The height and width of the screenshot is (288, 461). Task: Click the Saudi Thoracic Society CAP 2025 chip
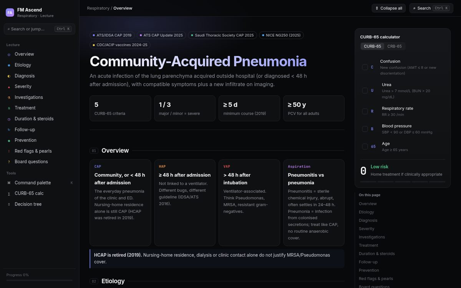pos(222,35)
